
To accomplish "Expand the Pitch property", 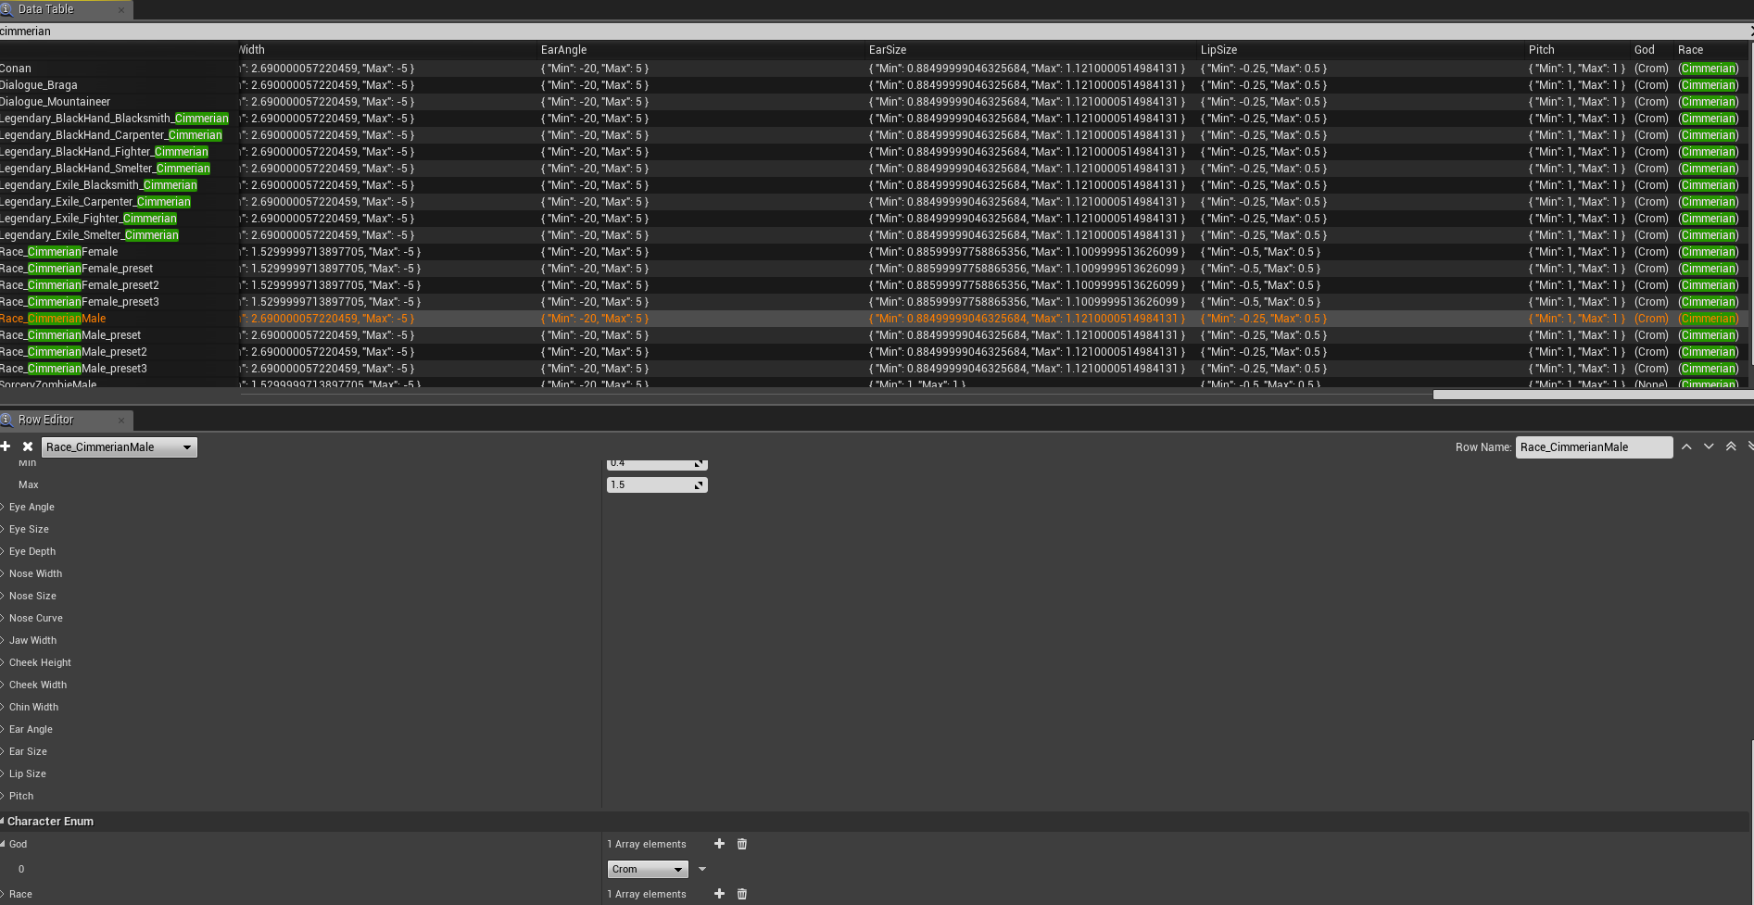I will pyautogui.click(x=3, y=796).
